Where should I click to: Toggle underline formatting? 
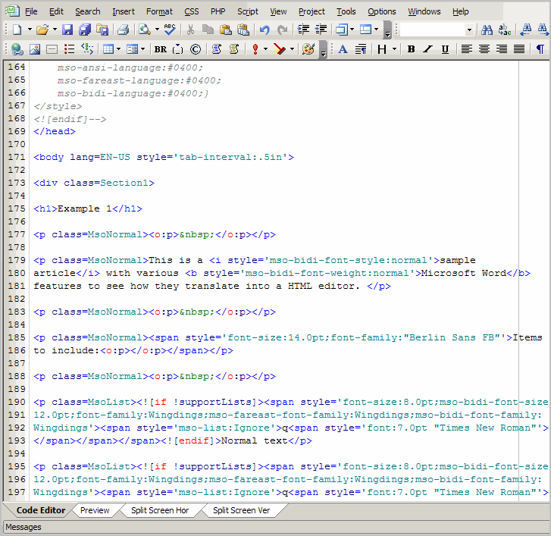click(445, 49)
